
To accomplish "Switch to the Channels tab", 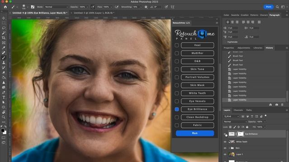I will (x=238, y=110).
